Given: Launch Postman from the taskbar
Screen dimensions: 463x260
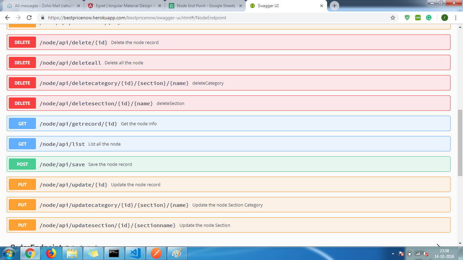Looking at the screenshot, I should coord(156,253).
